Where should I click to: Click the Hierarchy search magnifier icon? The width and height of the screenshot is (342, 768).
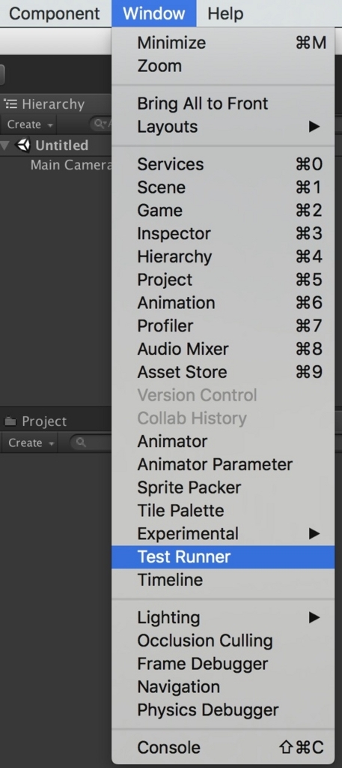[x=100, y=124]
